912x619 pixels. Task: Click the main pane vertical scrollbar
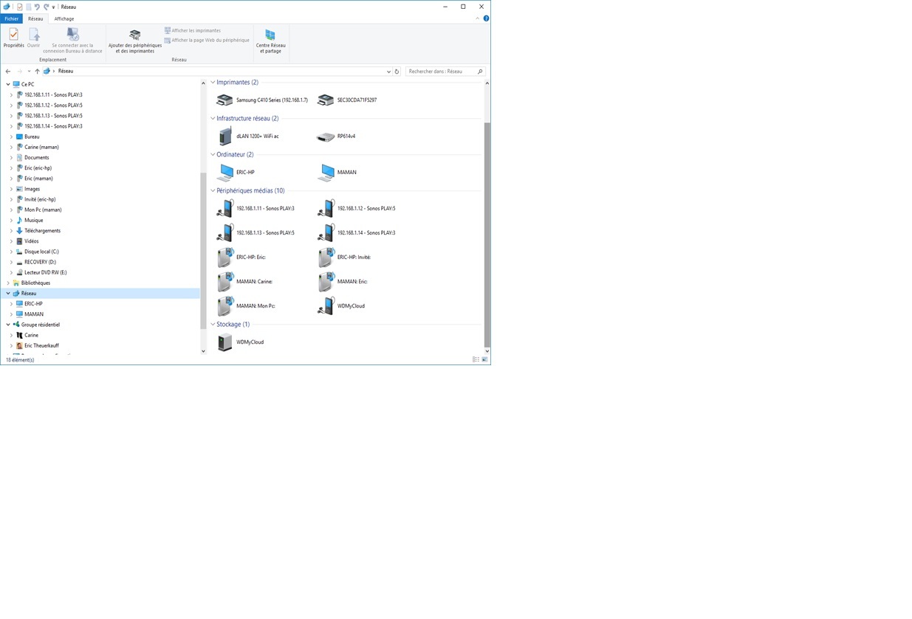click(x=487, y=235)
